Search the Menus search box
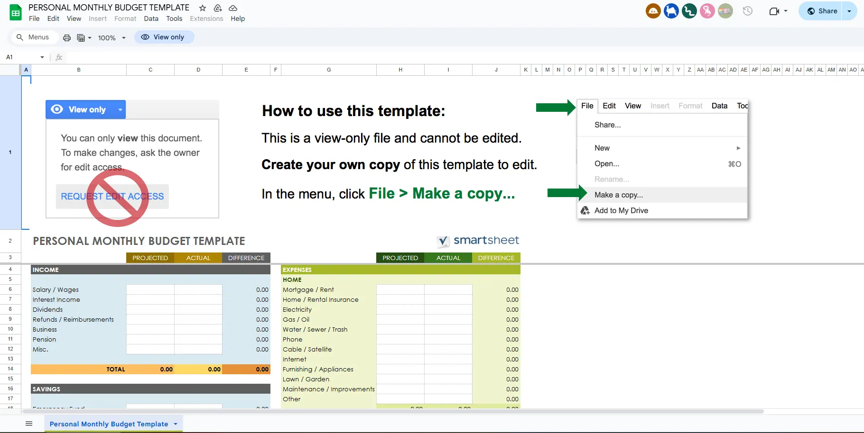The height and width of the screenshot is (433, 864). 33,37
